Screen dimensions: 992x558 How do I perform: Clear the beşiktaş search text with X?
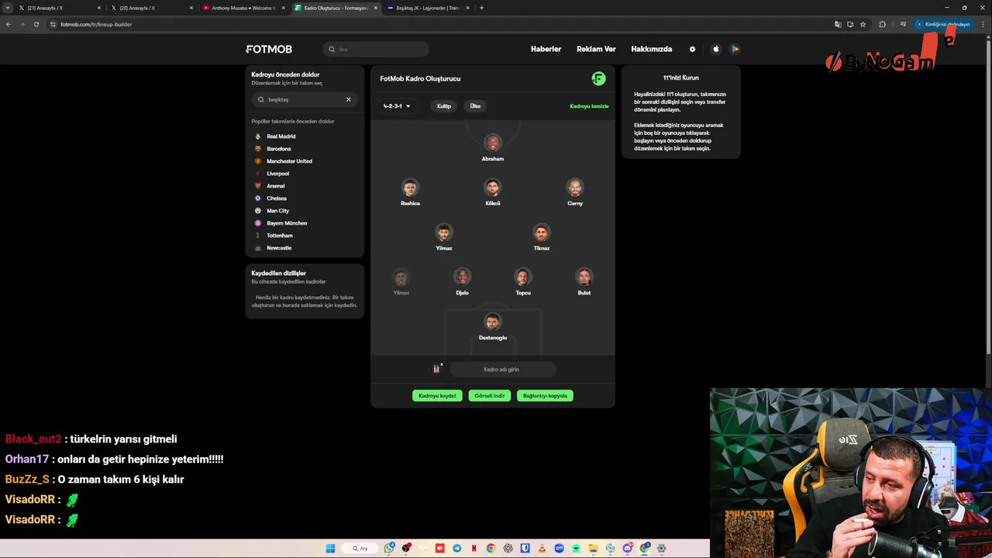coord(348,99)
